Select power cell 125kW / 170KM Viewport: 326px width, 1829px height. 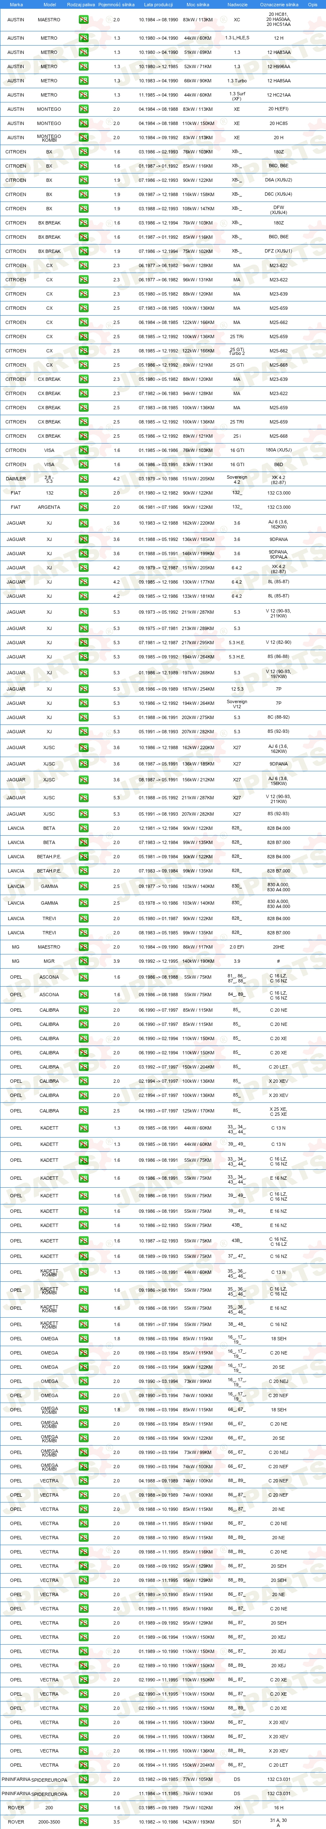198,1111
